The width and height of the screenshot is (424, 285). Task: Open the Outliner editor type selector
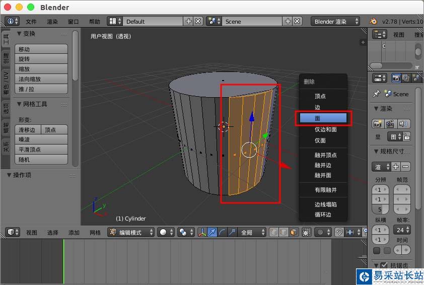click(380, 35)
